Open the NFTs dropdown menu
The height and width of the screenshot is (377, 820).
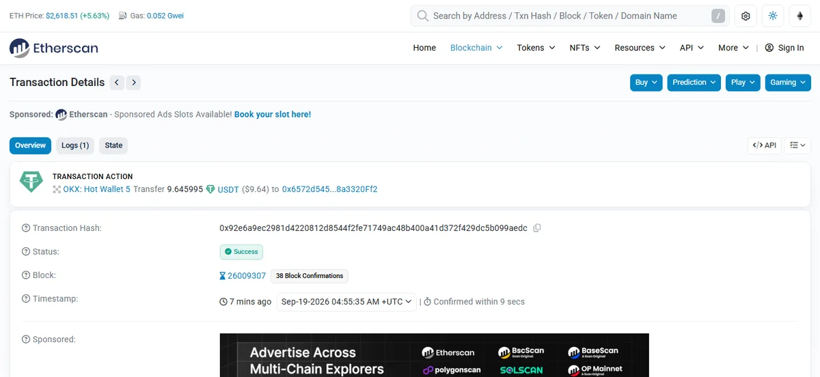click(x=585, y=48)
